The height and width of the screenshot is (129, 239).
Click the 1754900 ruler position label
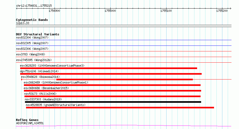pos(54,11)
